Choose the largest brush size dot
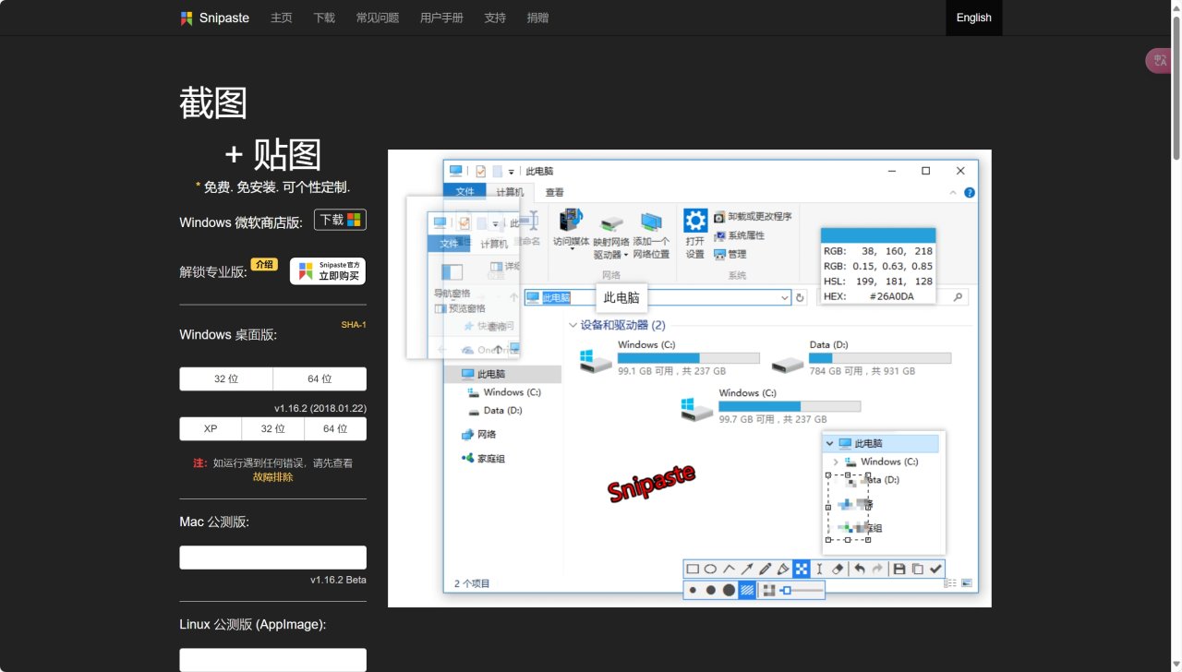 [x=729, y=590]
